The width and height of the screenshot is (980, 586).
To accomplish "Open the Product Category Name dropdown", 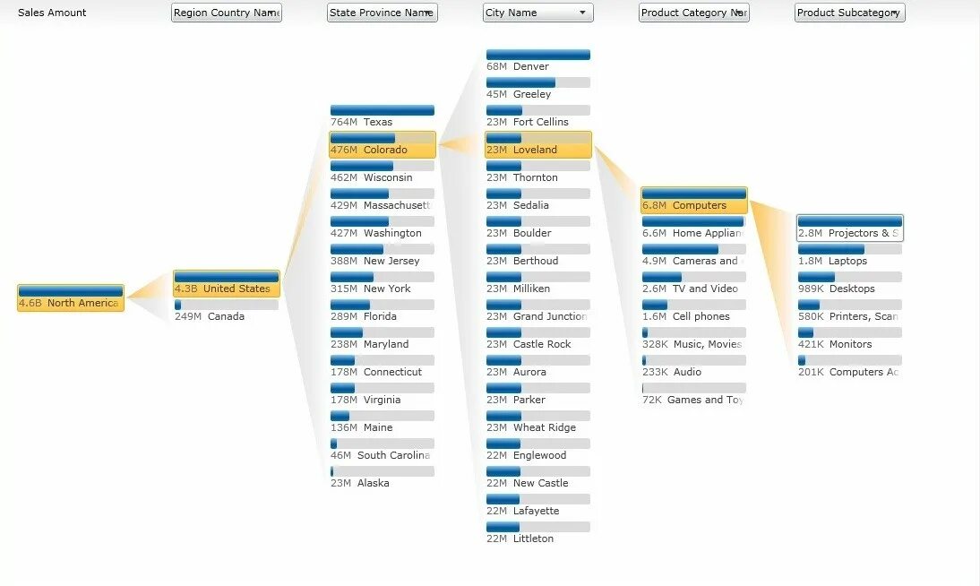I will [x=694, y=13].
